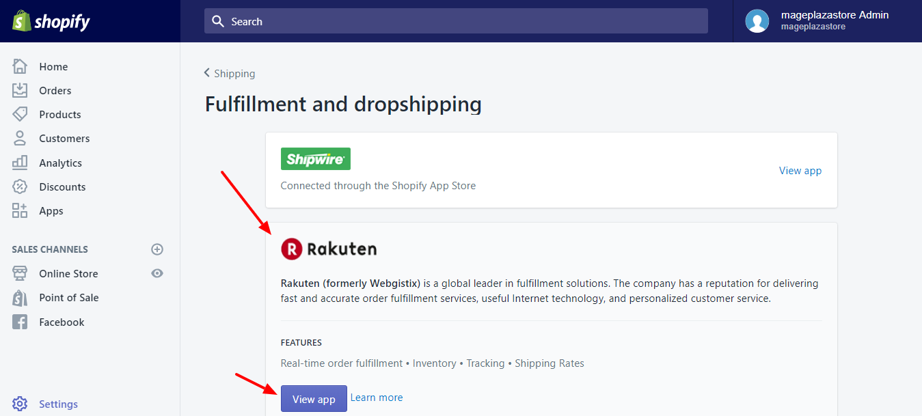Click the Customers person icon
This screenshot has width=922, height=416.
20,138
